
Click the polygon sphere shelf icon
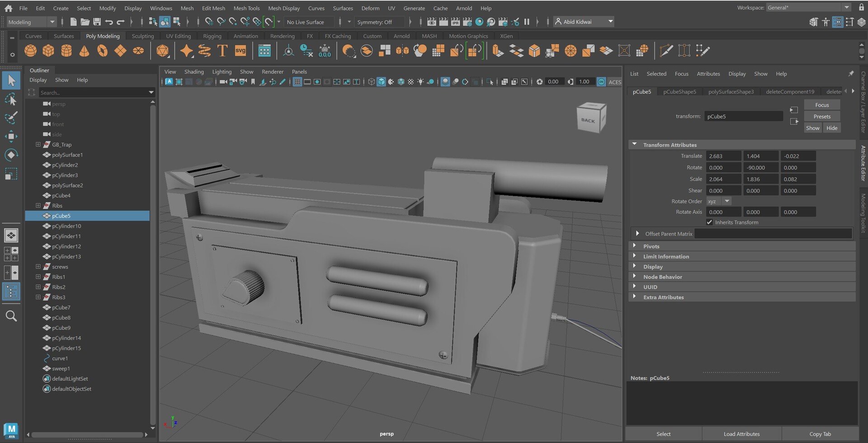point(30,51)
